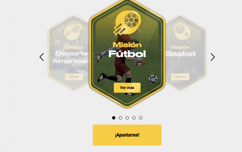
Task: Click Ver más on Misión Fútbol card
Action: click(x=127, y=88)
